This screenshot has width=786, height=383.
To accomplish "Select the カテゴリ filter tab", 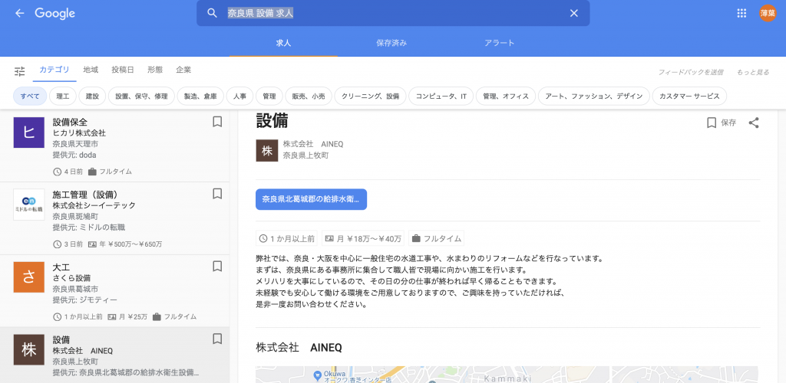I will pos(54,70).
